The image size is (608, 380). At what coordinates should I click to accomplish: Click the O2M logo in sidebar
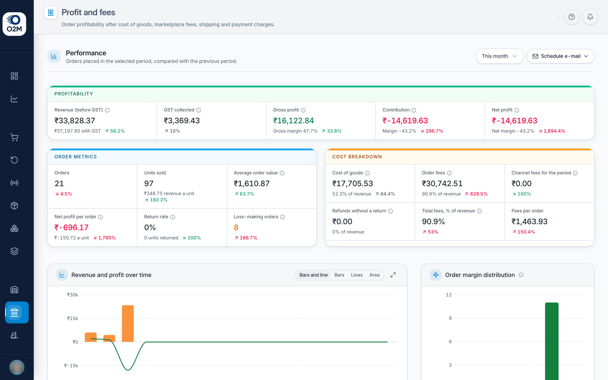14,24
